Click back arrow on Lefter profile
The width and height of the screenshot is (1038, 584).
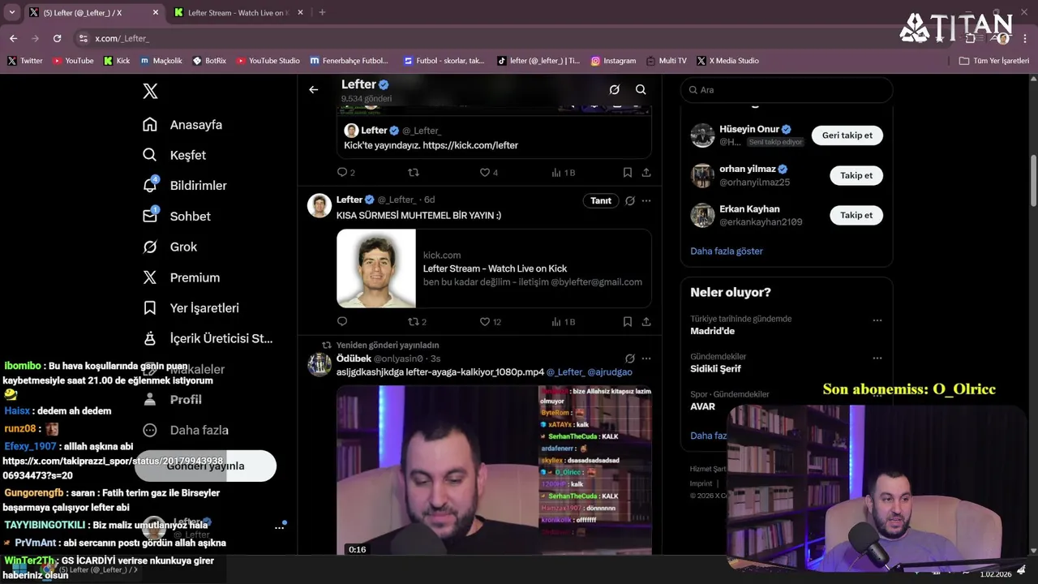click(x=314, y=90)
